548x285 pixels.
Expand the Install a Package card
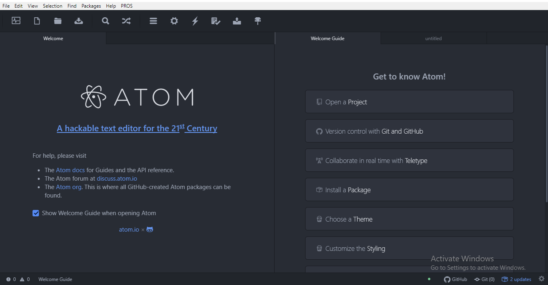click(x=409, y=189)
